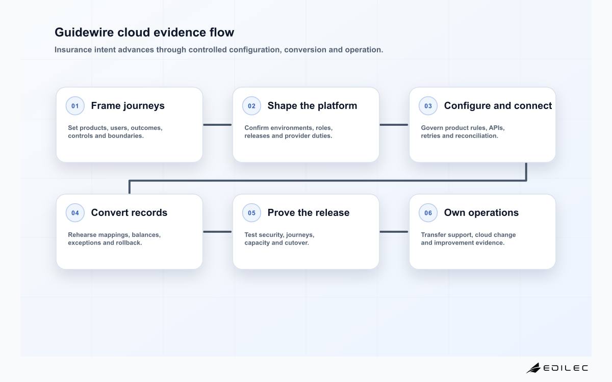This screenshot has height=382, width=612.
Task: Click the 03 step number badge
Action: pos(428,106)
